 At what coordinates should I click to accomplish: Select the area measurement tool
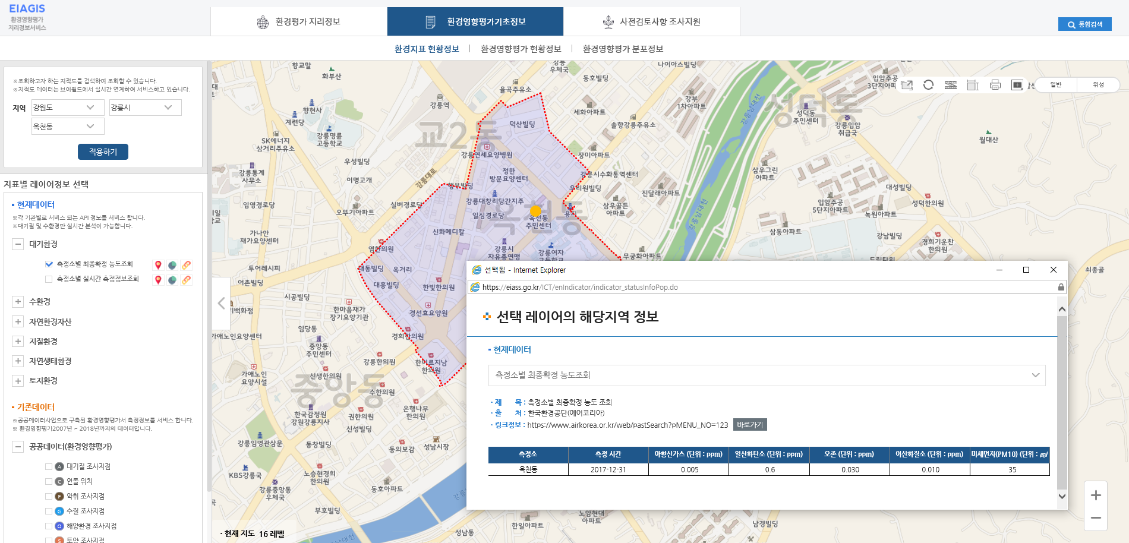973,85
